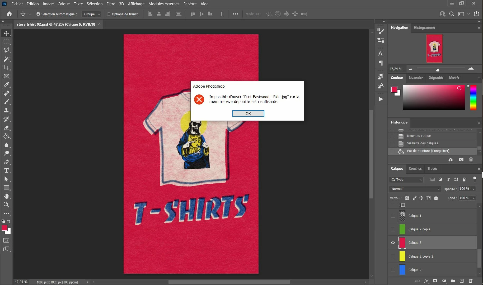
Task: Switch to the Couches tab
Action: tap(415, 168)
